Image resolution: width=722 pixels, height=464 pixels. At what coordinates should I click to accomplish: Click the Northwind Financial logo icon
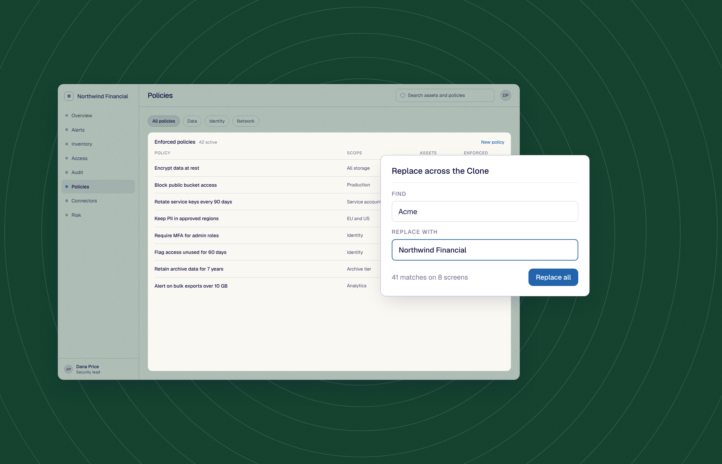(69, 96)
